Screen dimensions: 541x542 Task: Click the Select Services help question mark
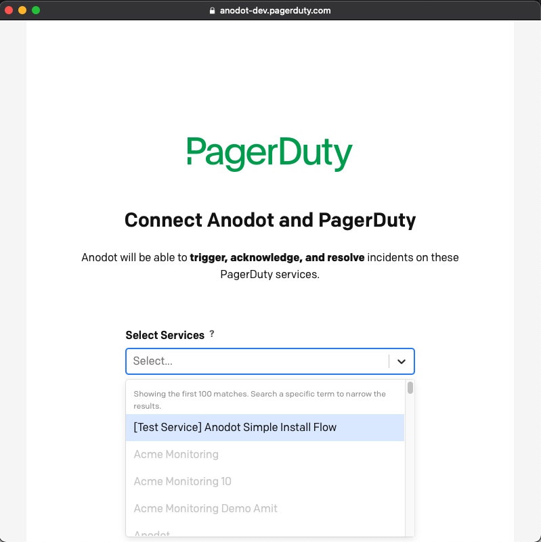[212, 334]
